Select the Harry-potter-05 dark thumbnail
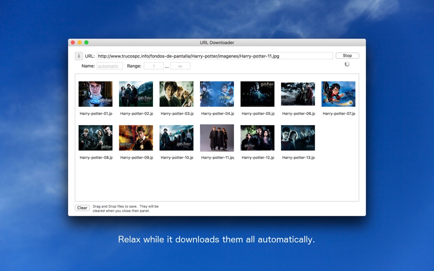 257,94
